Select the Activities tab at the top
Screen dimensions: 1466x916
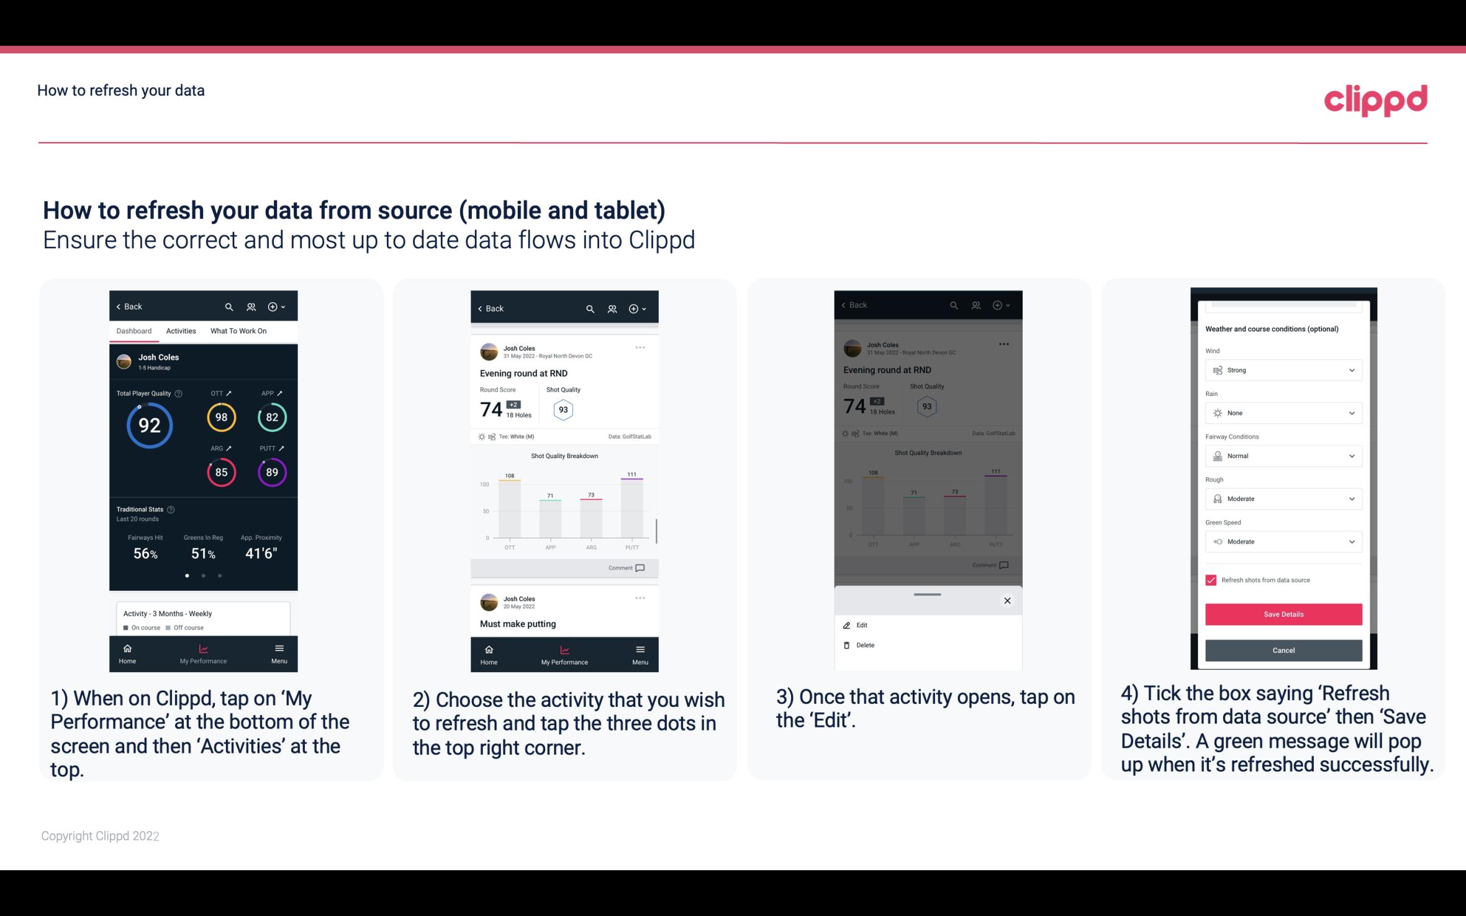[179, 330]
